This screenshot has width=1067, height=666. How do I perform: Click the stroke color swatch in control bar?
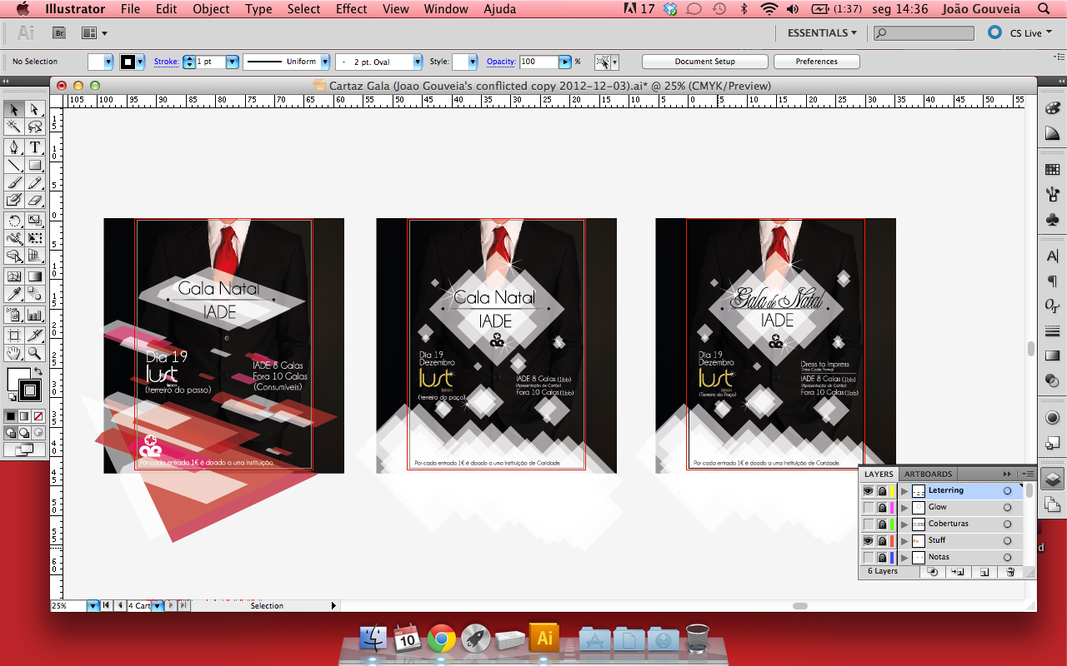tap(128, 62)
